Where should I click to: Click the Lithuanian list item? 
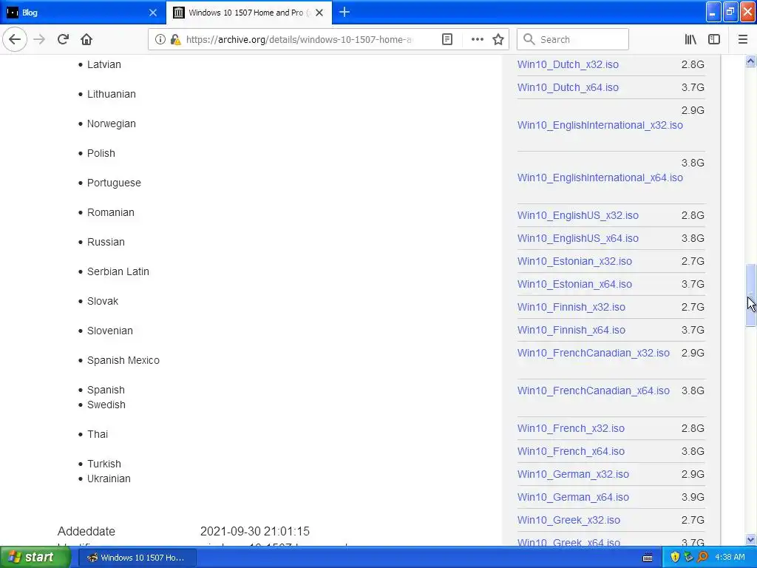(x=111, y=94)
